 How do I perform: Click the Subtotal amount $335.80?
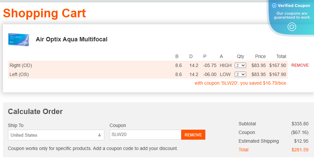(300, 124)
